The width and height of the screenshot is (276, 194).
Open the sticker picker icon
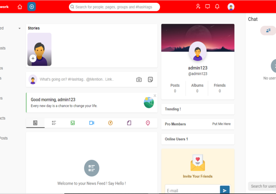click(150, 80)
